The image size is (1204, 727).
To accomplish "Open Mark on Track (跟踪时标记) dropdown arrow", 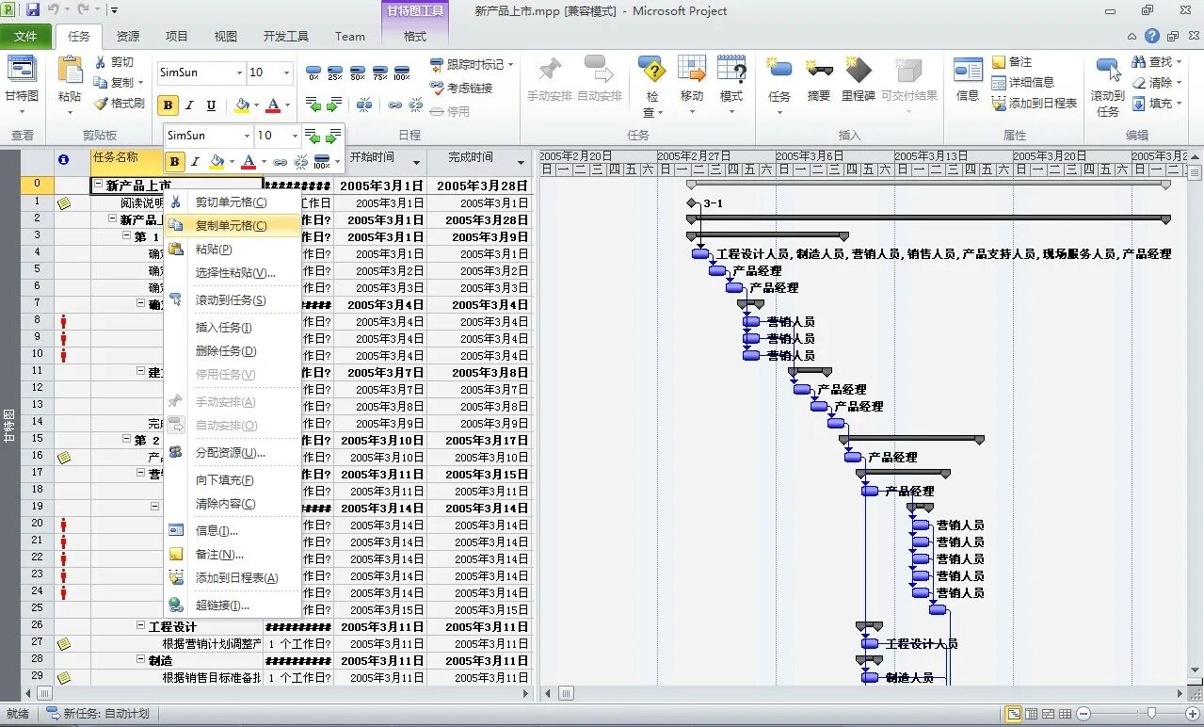I will click(510, 65).
